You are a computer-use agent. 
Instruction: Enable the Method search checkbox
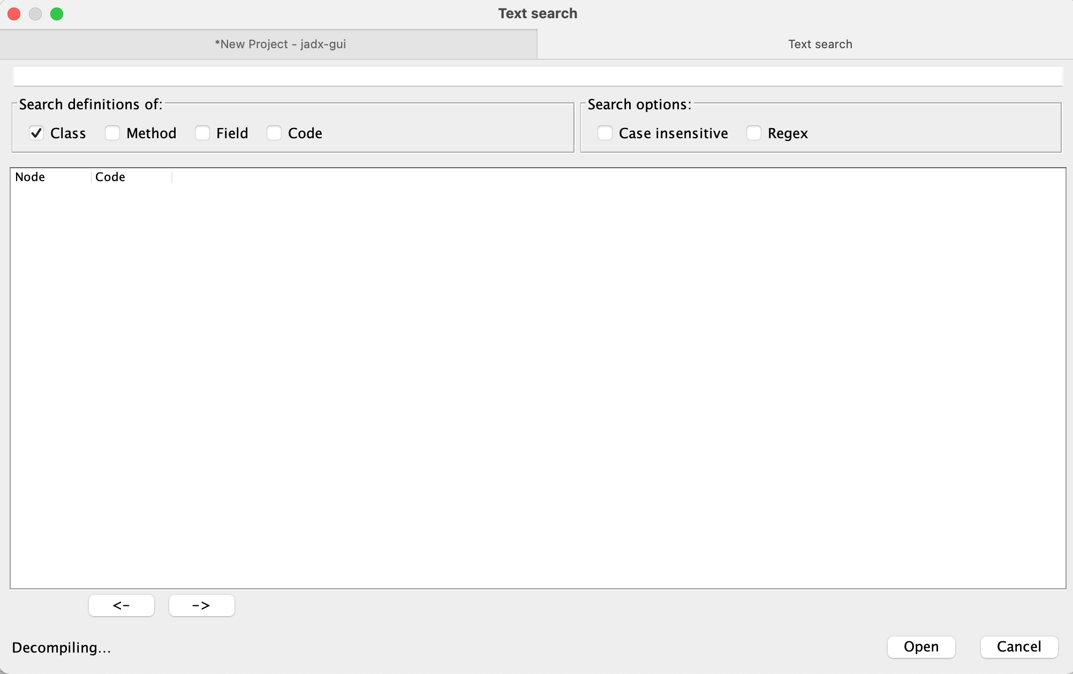pos(112,133)
